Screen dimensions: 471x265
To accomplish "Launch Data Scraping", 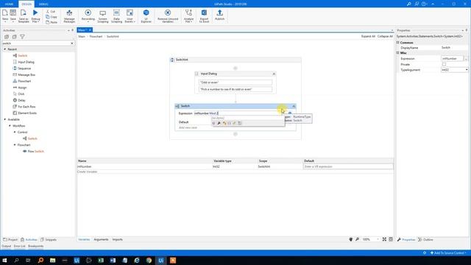I will tap(116, 15).
